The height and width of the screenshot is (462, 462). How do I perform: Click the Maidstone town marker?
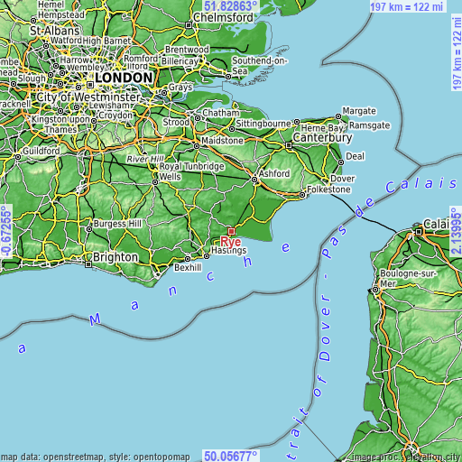197,146
